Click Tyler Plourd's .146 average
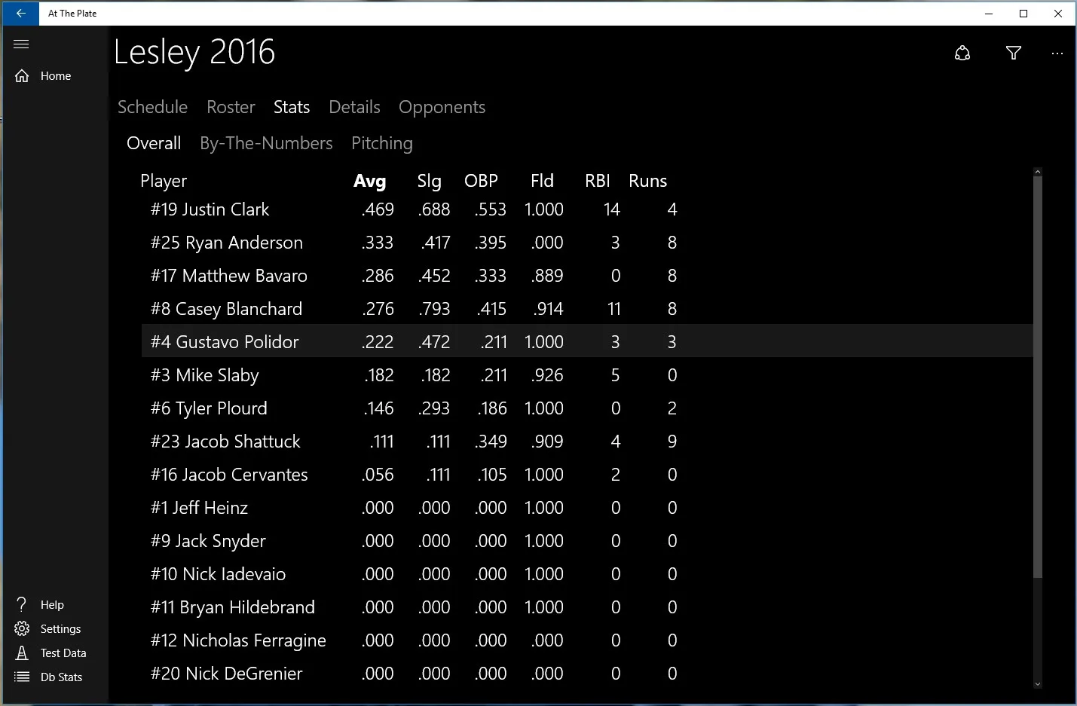 [x=379, y=408]
